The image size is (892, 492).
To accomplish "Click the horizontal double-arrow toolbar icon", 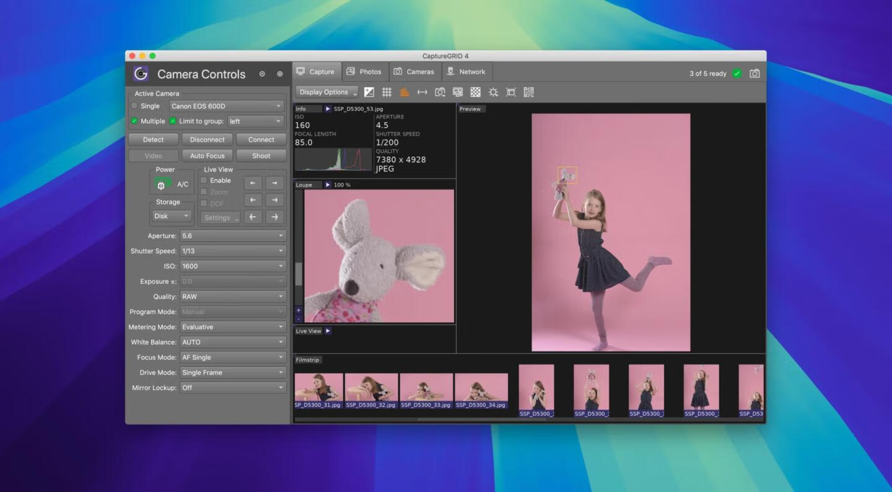I will click(422, 92).
